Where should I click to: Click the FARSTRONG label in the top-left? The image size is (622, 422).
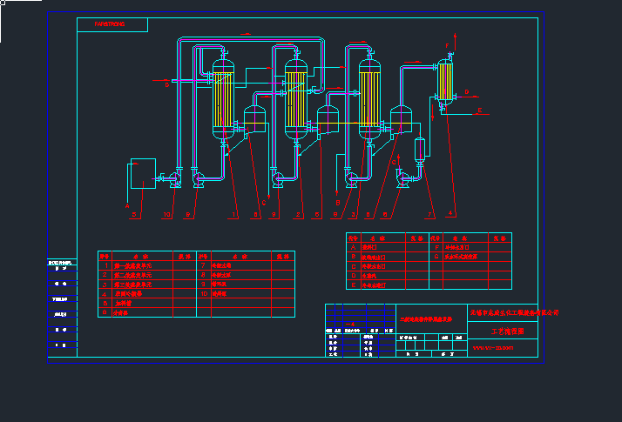pyautogui.click(x=110, y=24)
